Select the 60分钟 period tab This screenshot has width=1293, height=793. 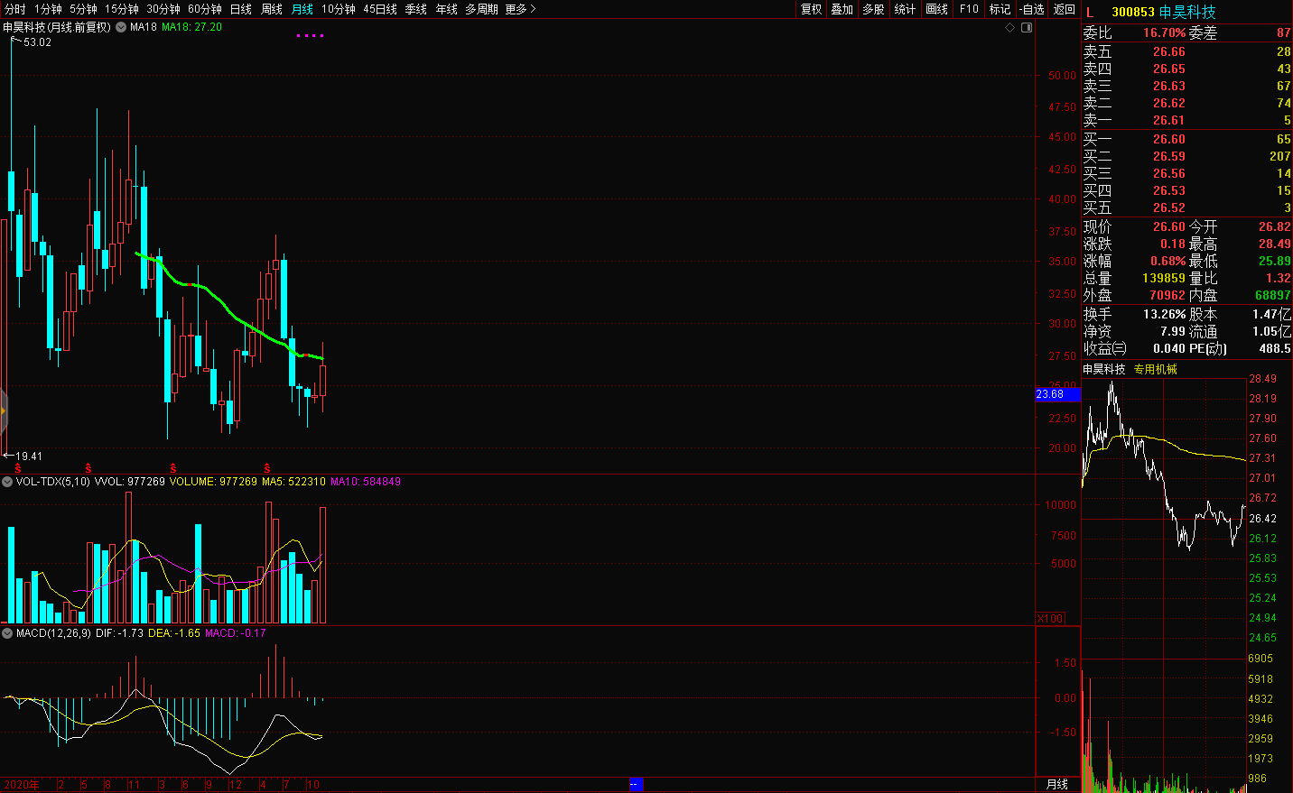coord(205,9)
